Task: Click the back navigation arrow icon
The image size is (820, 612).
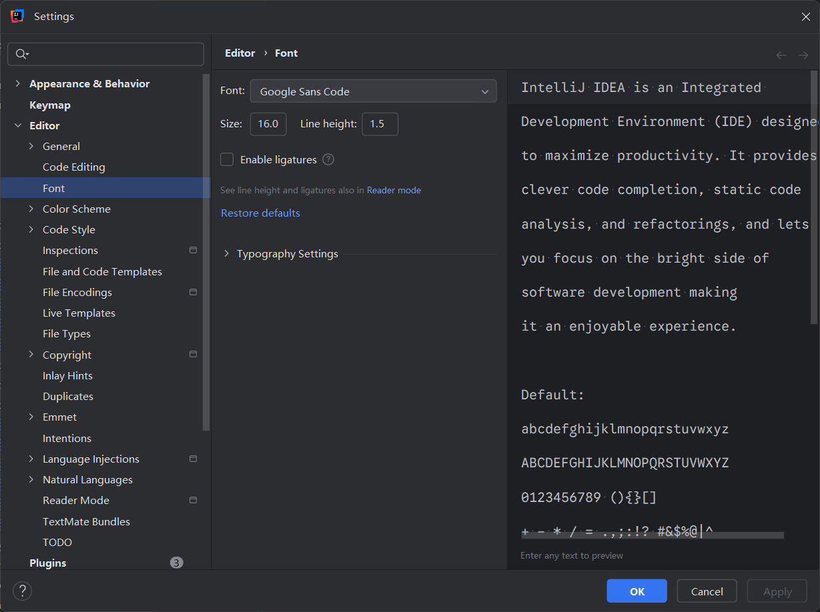Action: pyautogui.click(x=781, y=55)
